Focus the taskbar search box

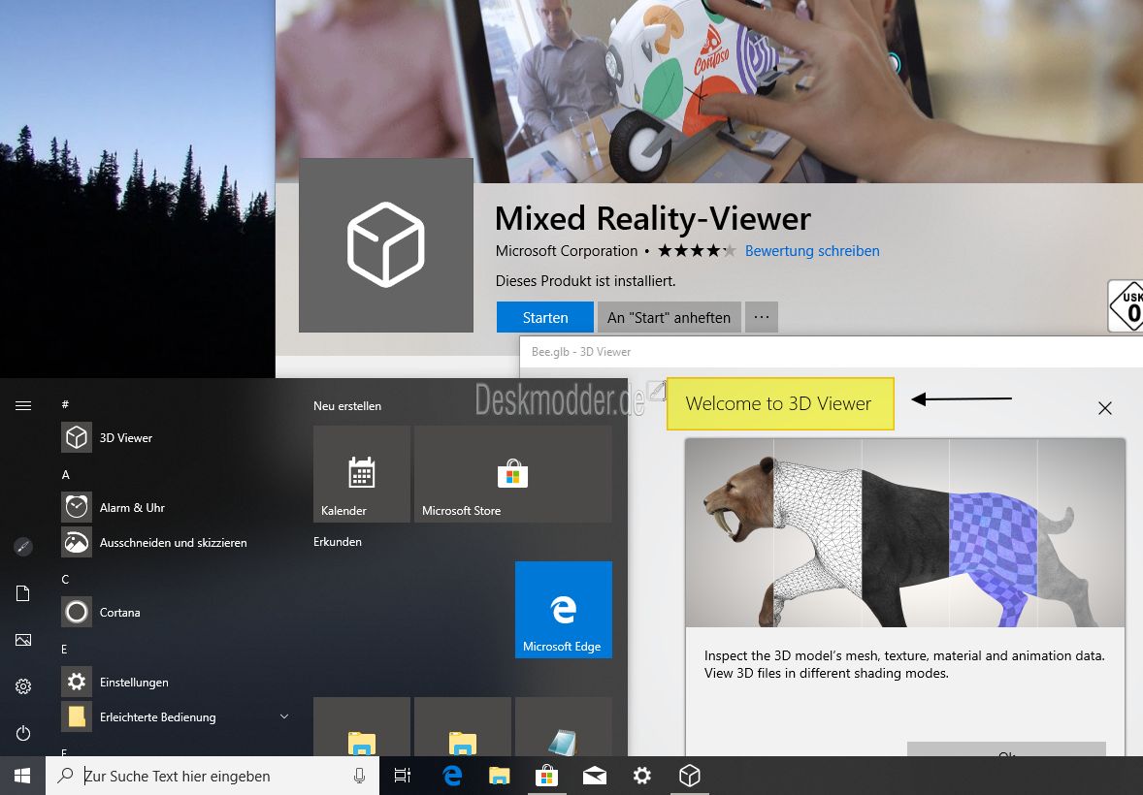[x=212, y=776]
